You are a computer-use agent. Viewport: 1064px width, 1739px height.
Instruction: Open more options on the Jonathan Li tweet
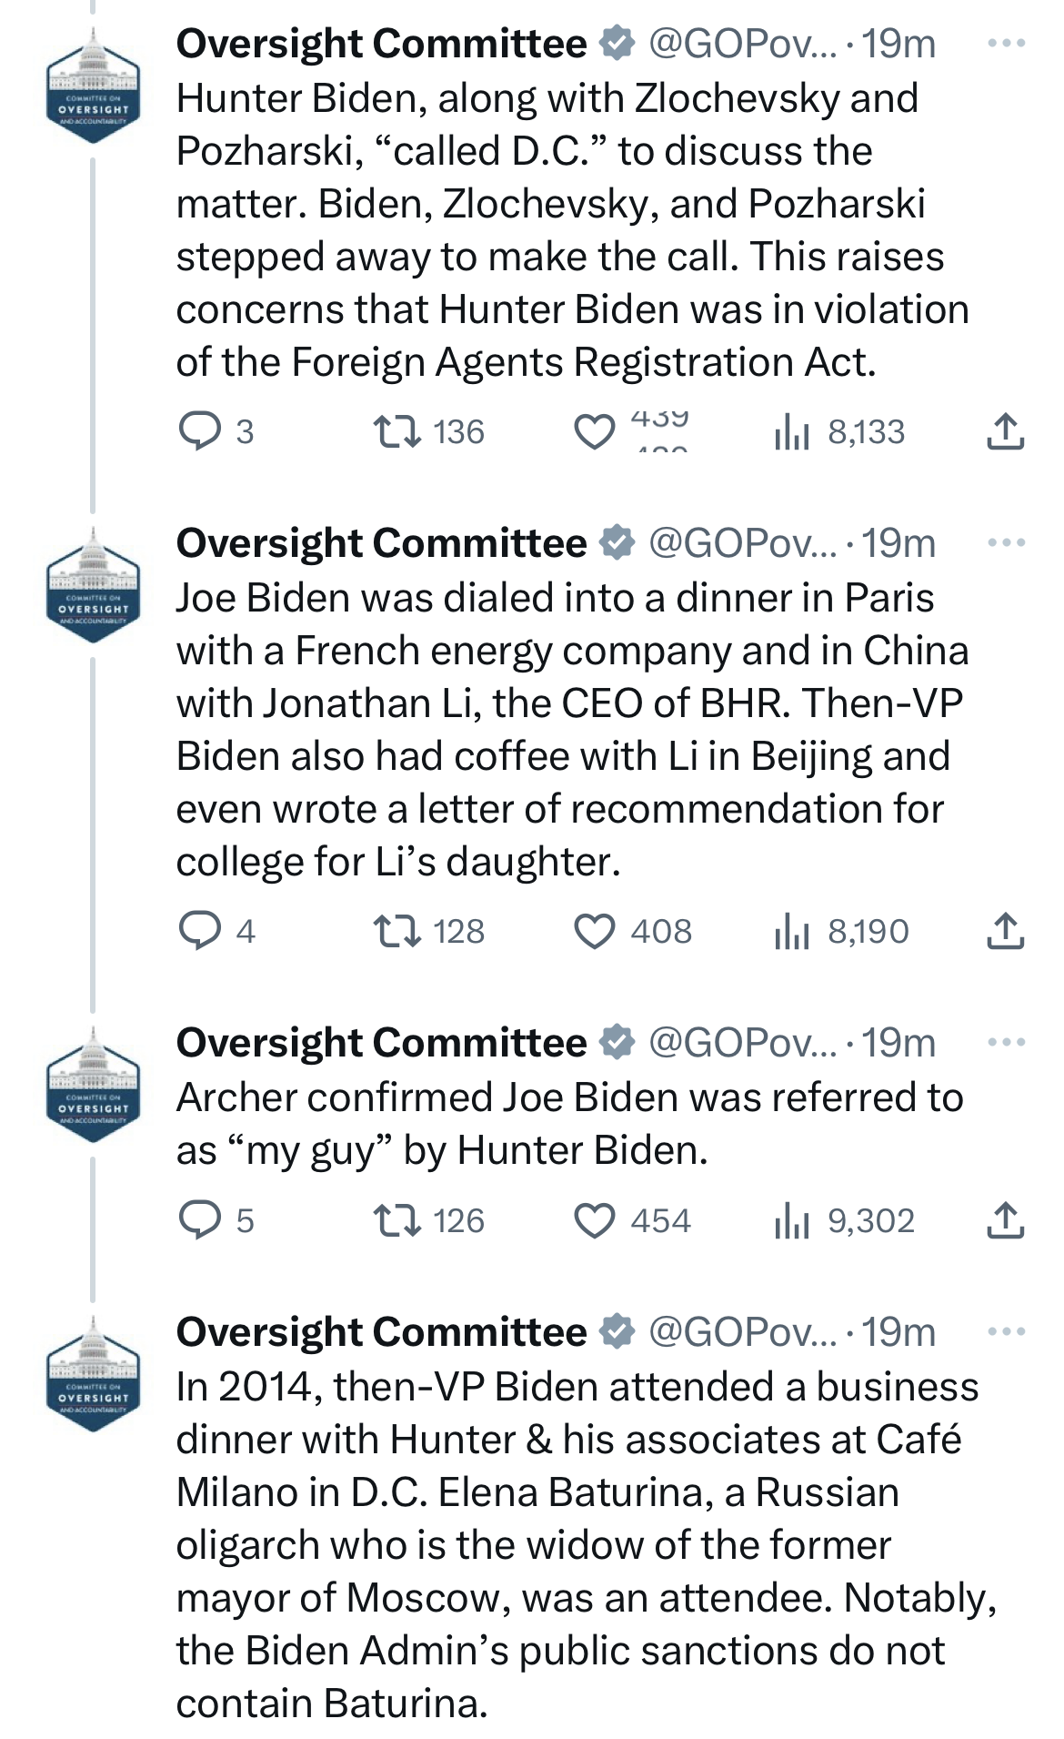pos(1007,542)
